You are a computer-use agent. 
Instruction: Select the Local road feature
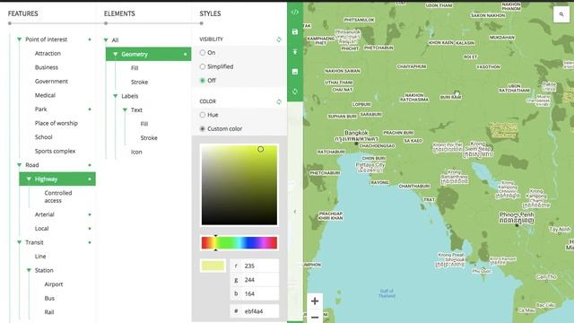[42, 228]
